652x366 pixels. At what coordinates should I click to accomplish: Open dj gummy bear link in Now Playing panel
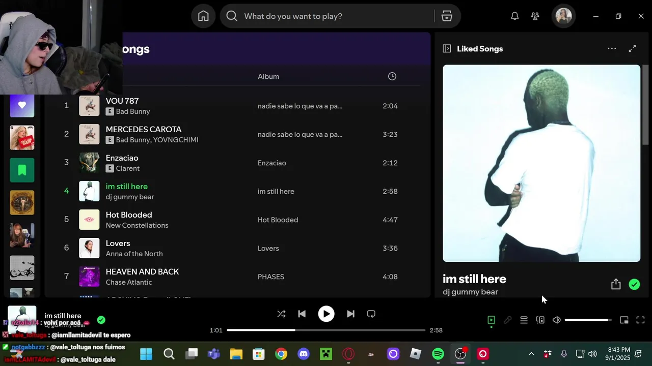coord(470,292)
